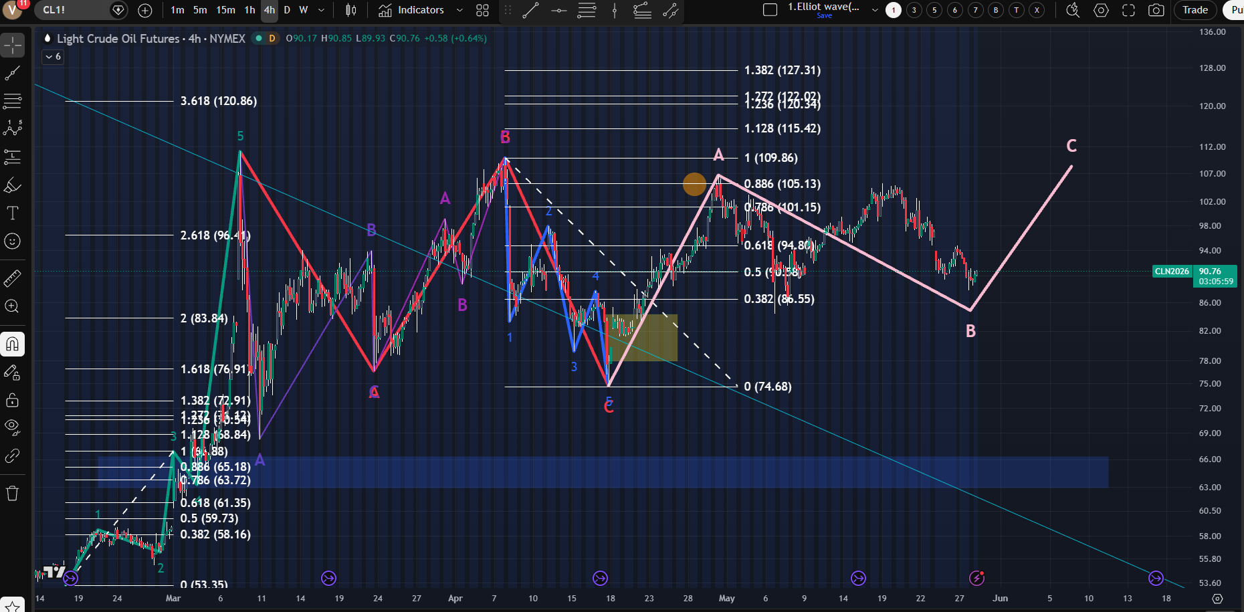Screen dimensions: 1244x612
Task: Click the dividend event marker near Apr 18
Action: [x=600, y=578]
